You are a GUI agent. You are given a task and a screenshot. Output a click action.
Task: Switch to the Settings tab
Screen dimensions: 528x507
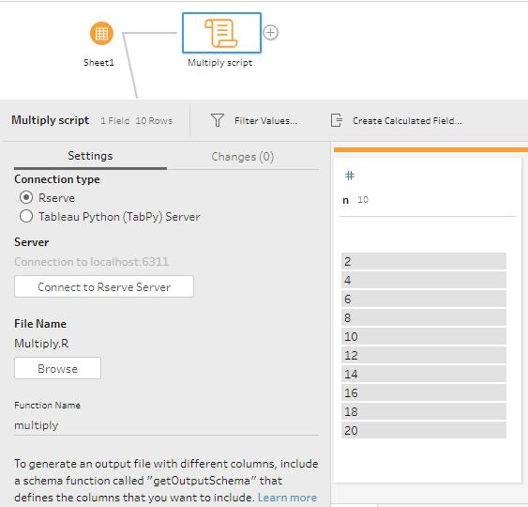(90, 156)
